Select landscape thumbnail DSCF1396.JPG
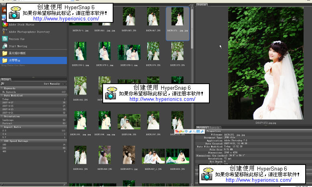 coord(129,122)
